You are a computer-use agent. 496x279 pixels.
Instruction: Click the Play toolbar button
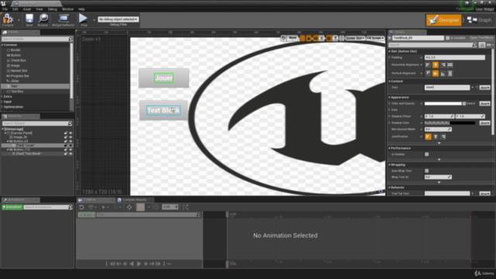point(84,20)
